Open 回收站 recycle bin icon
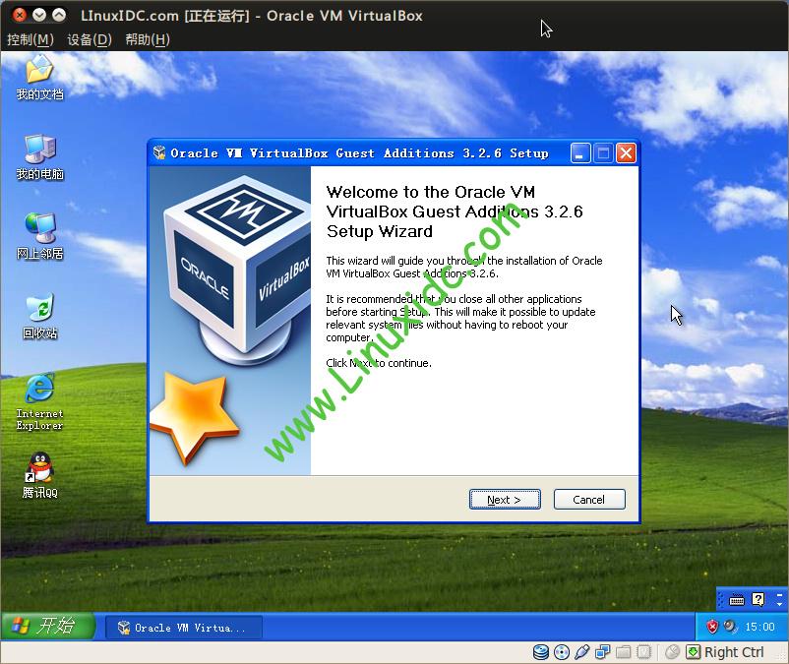This screenshot has width=789, height=664. (39, 317)
